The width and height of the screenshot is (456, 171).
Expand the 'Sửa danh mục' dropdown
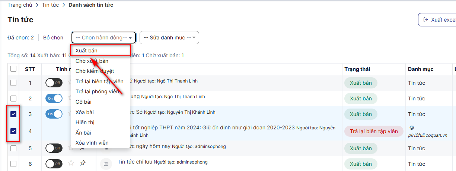point(169,38)
